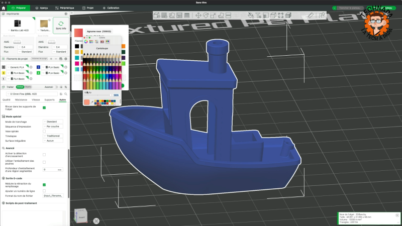Open the Séquence d'impression dropdown
The width and height of the screenshot is (402, 226).
pyautogui.click(x=53, y=127)
